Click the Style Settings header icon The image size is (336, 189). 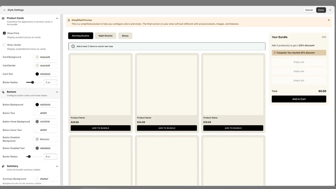tap(4, 10)
